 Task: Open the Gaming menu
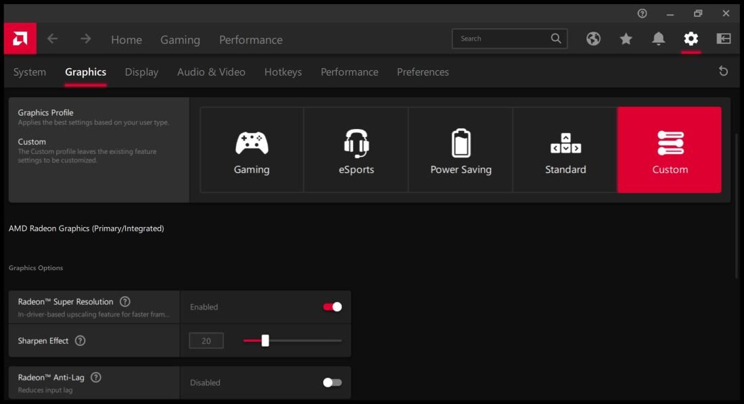pyautogui.click(x=181, y=40)
